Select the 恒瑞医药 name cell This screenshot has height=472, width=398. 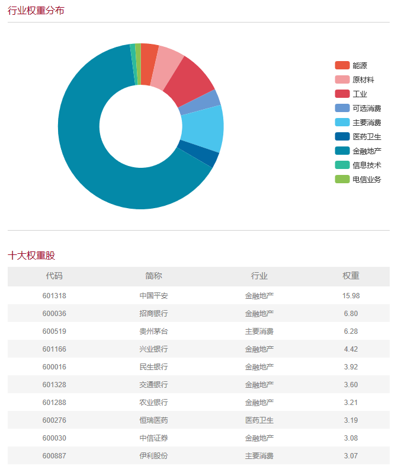[x=153, y=420]
